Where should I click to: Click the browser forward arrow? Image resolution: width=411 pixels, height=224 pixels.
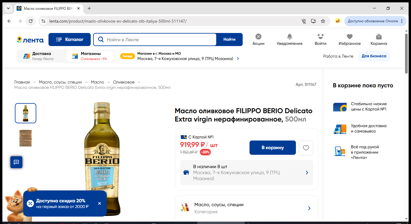pyautogui.click(x=20, y=21)
